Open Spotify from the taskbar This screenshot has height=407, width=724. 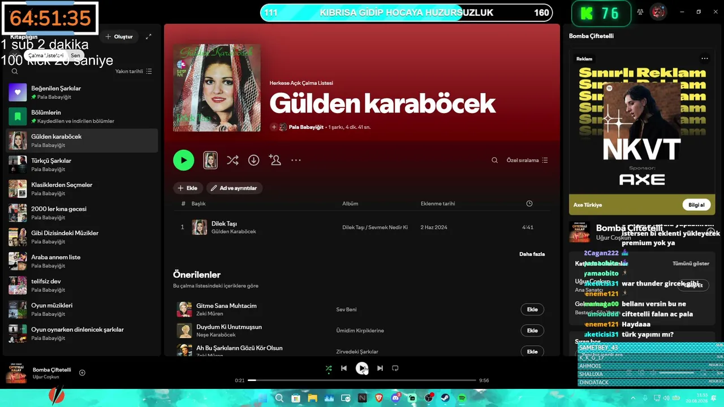462,398
